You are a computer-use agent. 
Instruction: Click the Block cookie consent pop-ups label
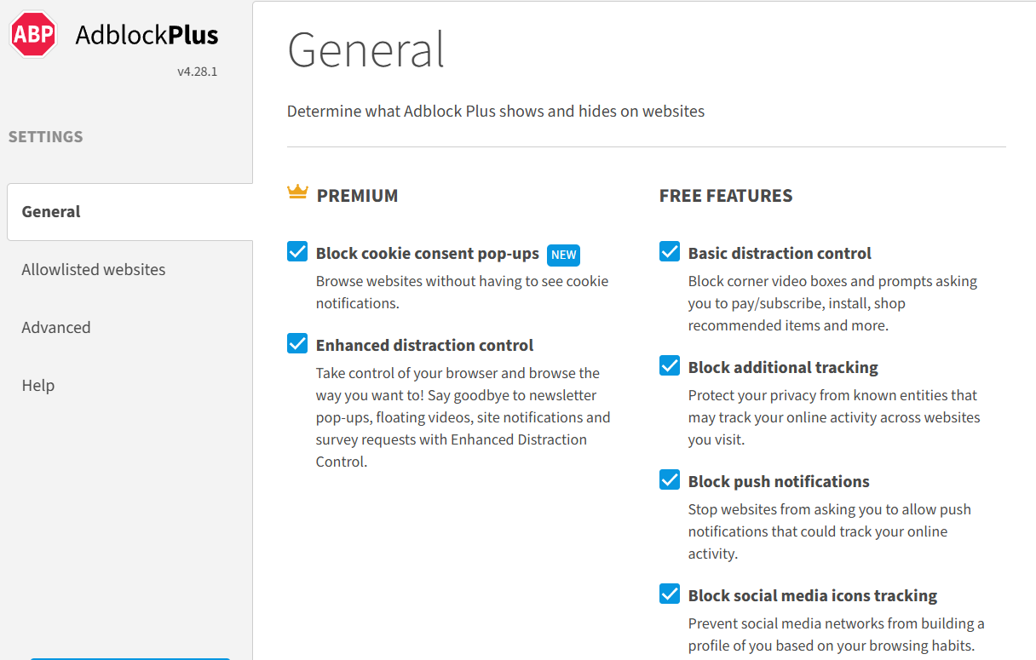point(427,254)
